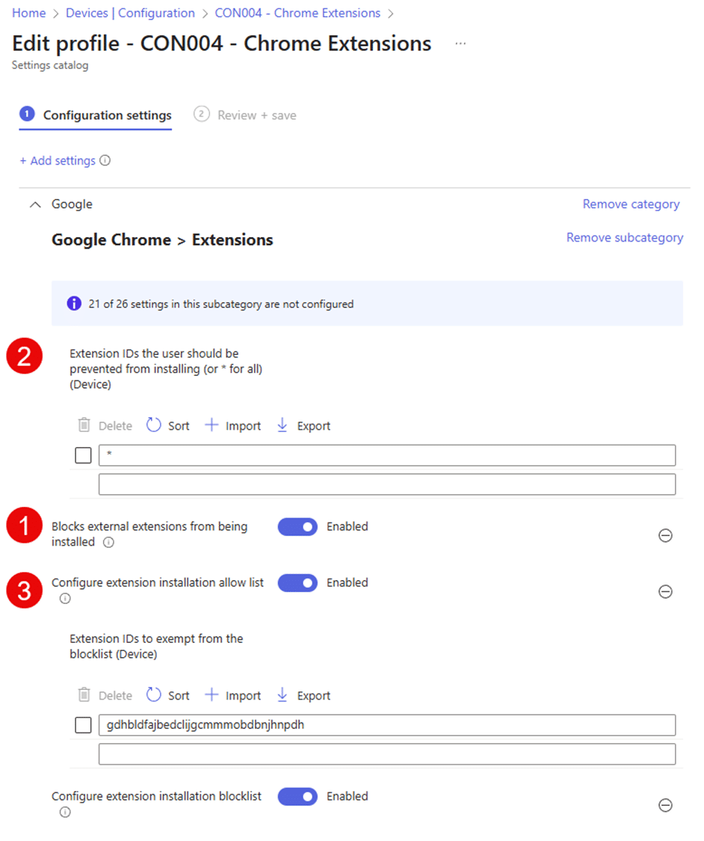This screenshot has height=841, width=704.
Task: Click the Sort icon above the asterisk entry
Action: point(153,425)
